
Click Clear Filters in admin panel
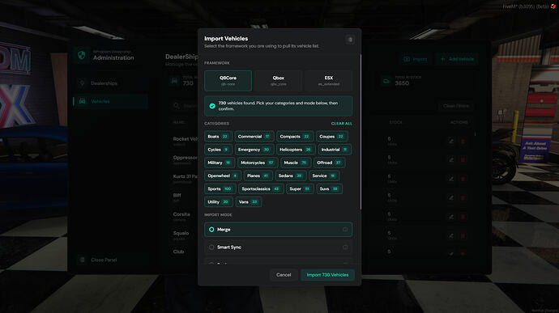pos(456,106)
